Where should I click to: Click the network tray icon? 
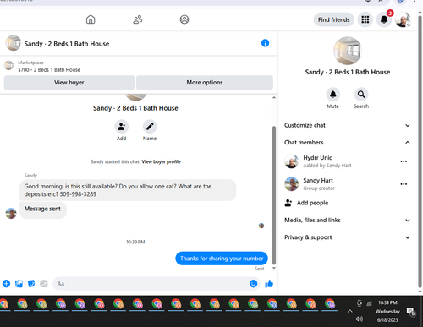(x=369, y=303)
